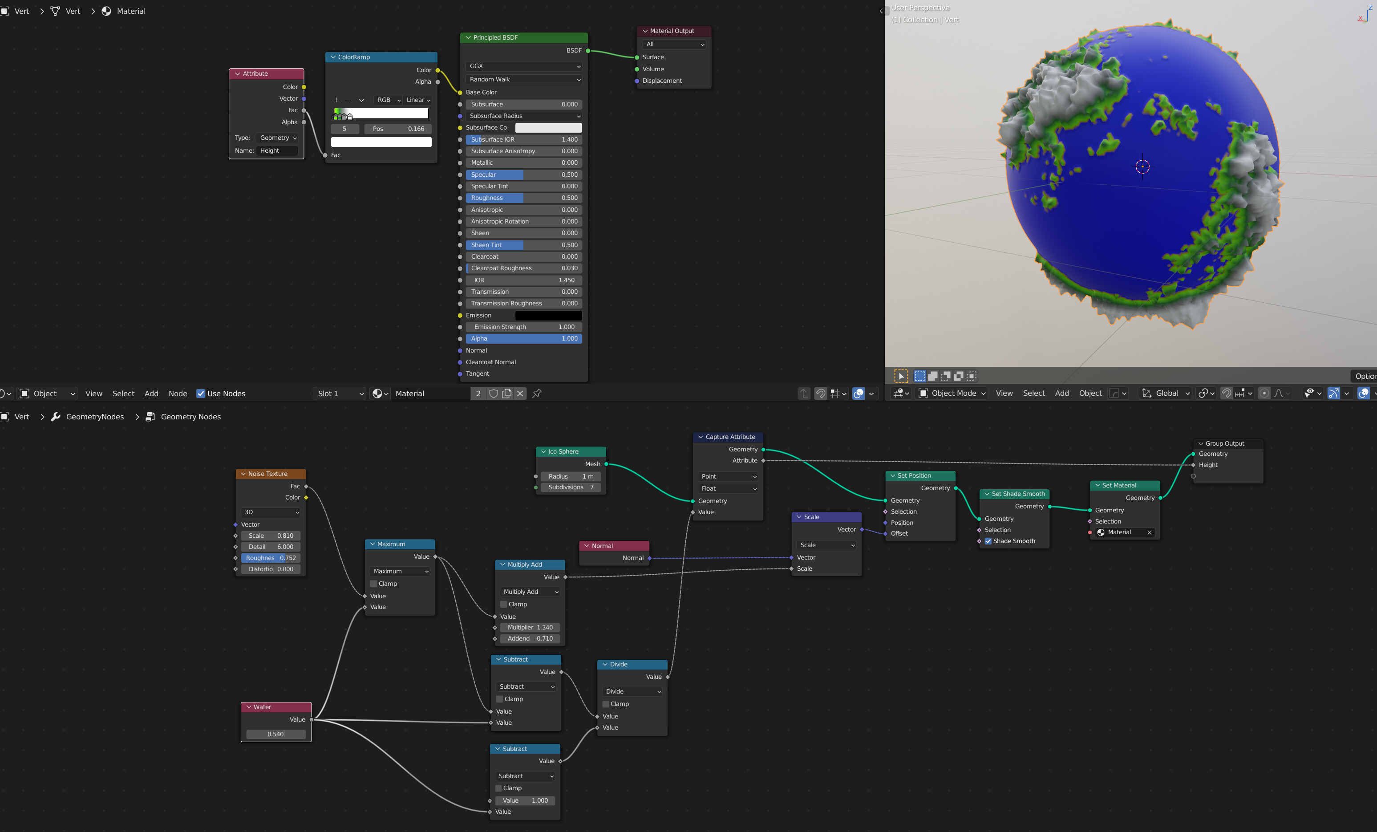Select the Box Select tool icon
The width and height of the screenshot is (1377, 832).
point(919,376)
